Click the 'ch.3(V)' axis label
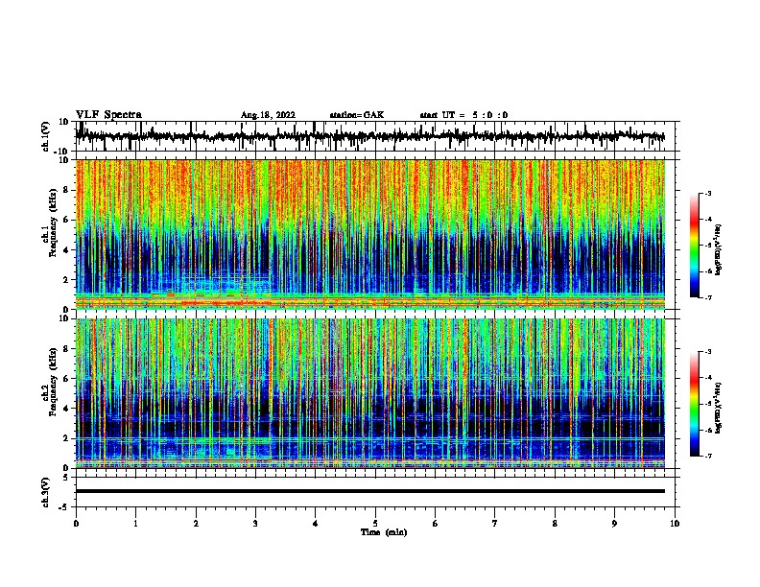760x587 pixels. pos(46,493)
